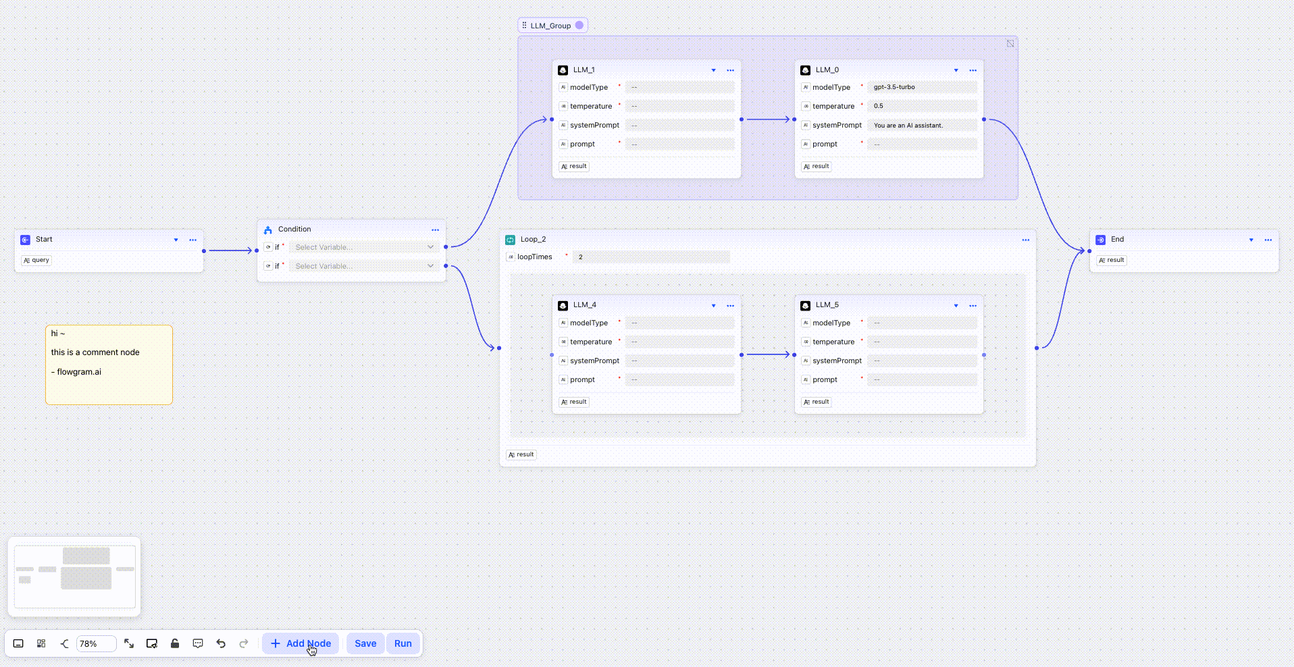The image size is (1294, 667).
Task: Click the fit-to-view diagonal arrows icon
Action: point(129,643)
